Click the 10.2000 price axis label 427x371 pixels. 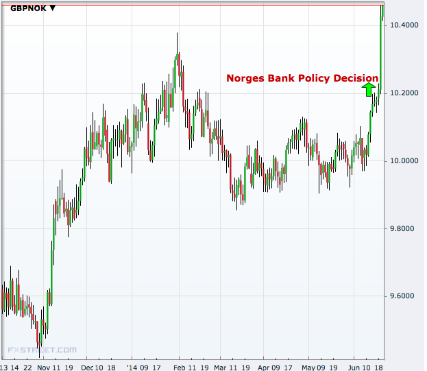(404, 93)
